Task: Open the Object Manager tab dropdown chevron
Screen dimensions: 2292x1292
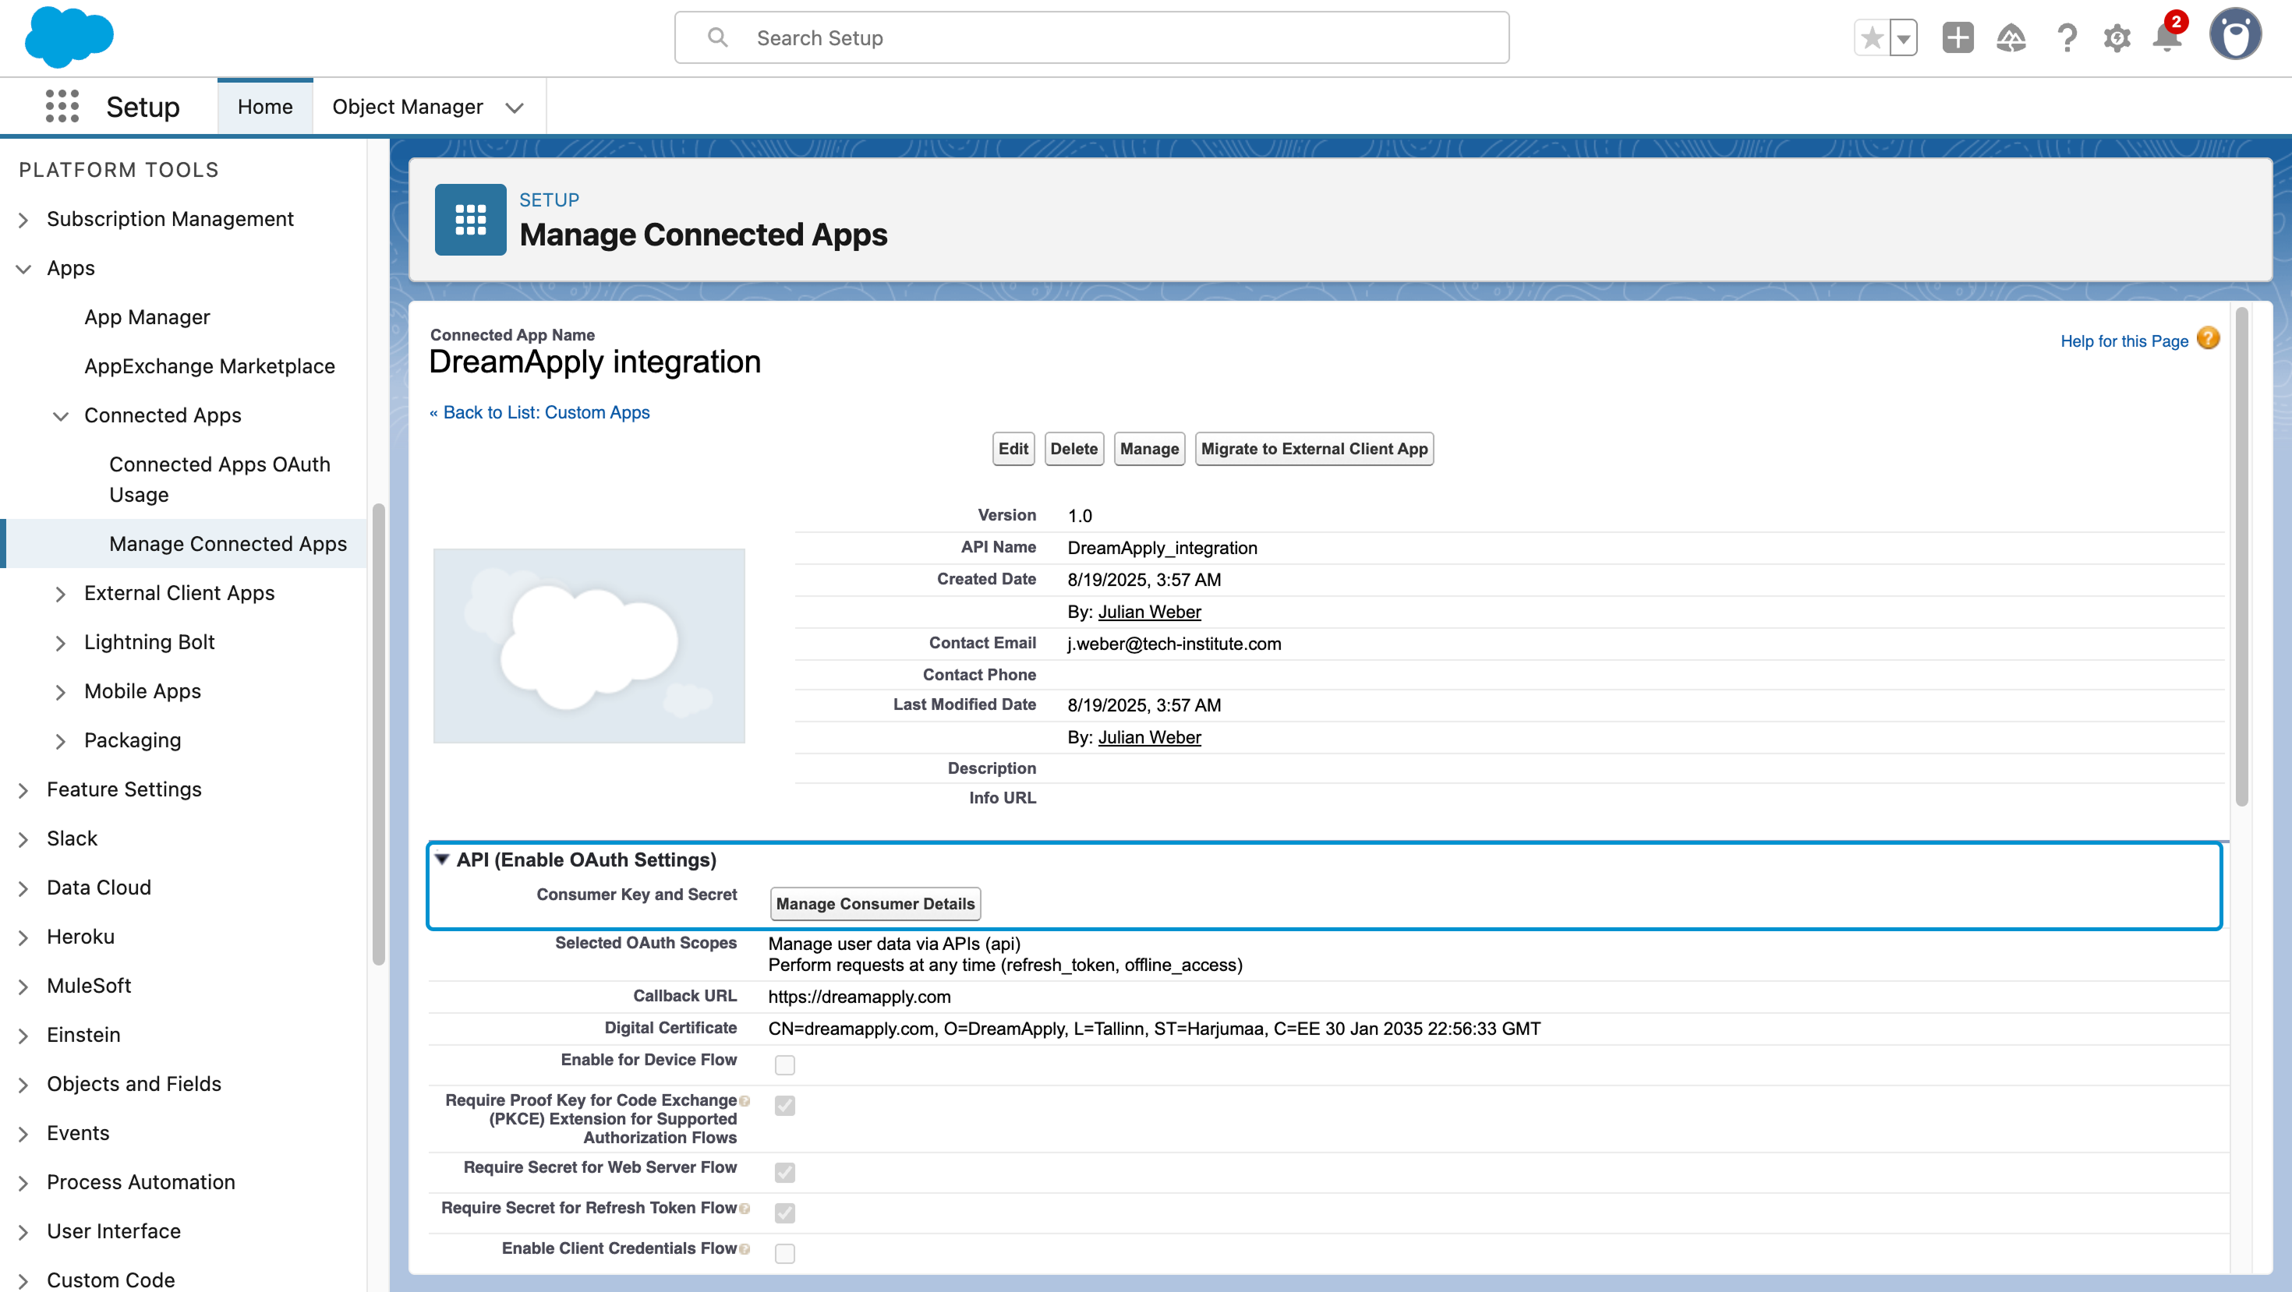Action: tap(515, 108)
